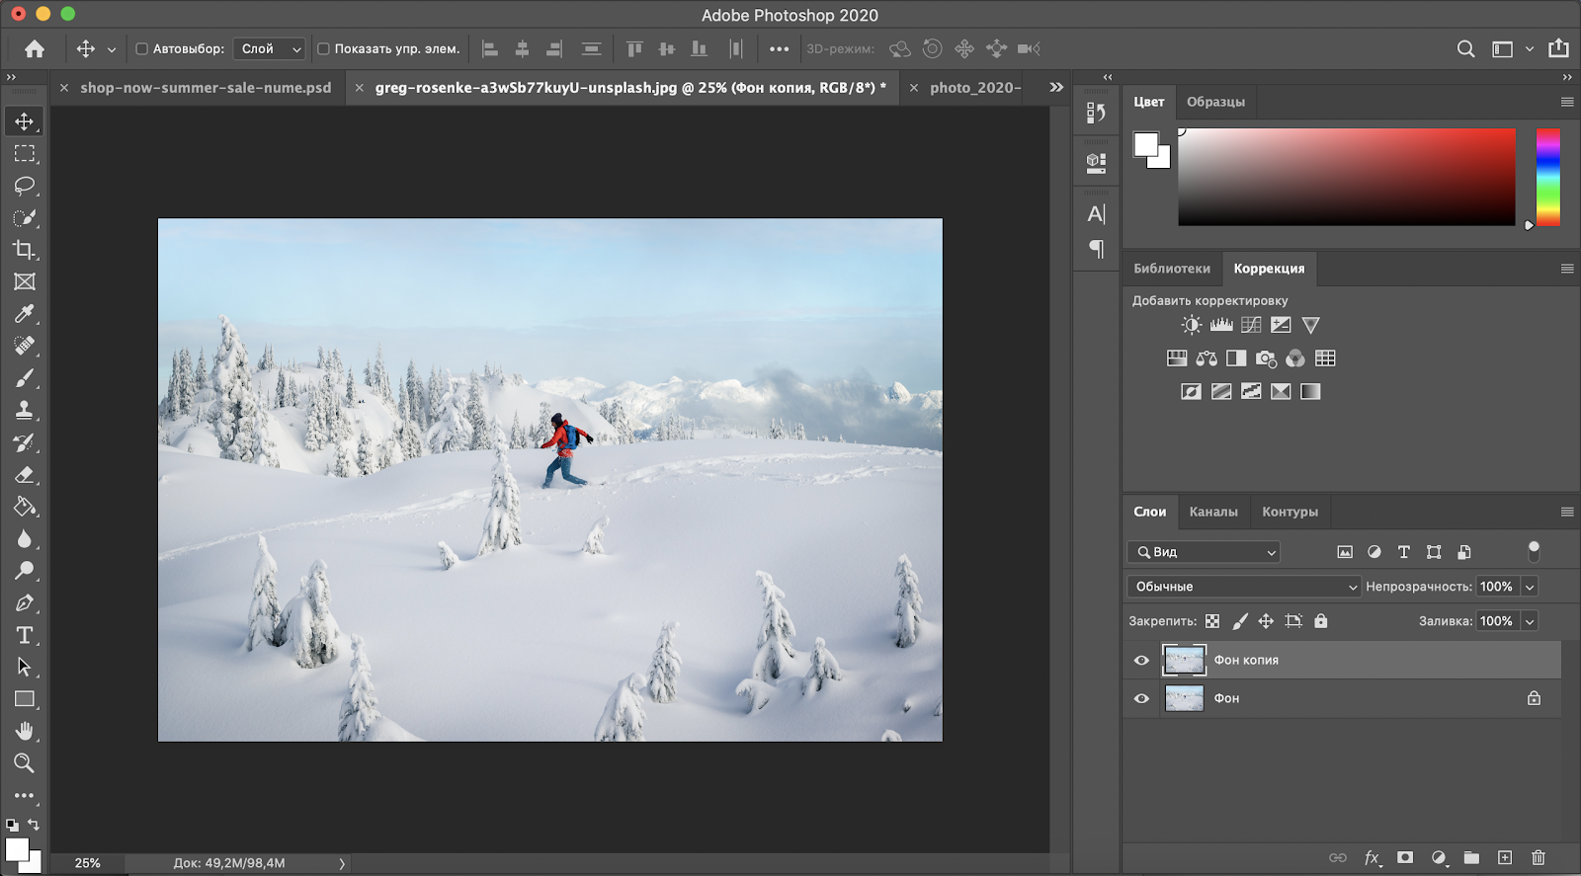Screen dimensions: 1581x876
Task: Select the Horizontal Type tool
Action: click(x=25, y=635)
